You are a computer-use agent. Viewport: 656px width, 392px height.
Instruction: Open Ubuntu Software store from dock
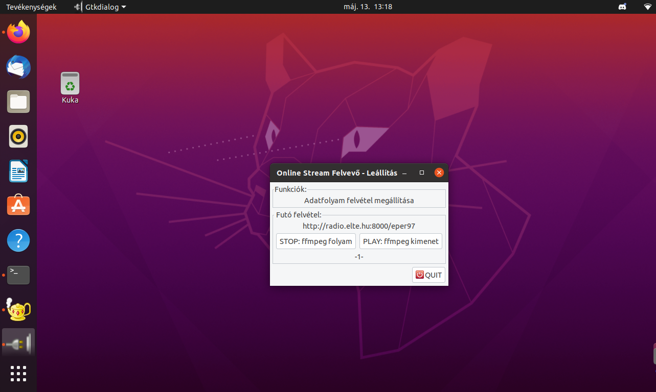pyautogui.click(x=18, y=206)
